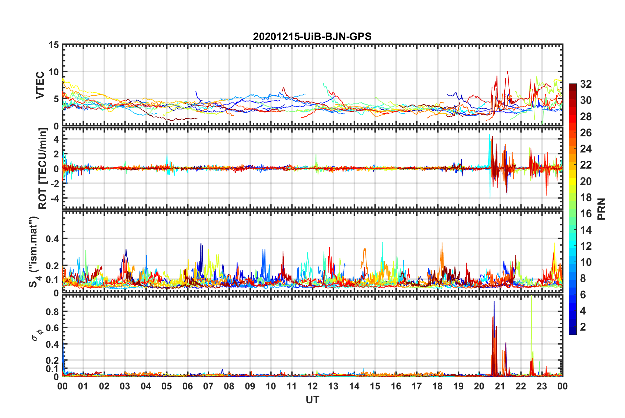
Task: Click inside the S4 scintillation plot panel
Action: pos(312,252)
